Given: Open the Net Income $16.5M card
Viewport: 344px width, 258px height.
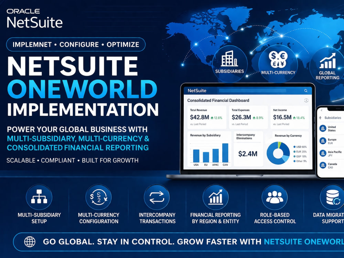Looking at the screenshot, I should coord(290,117).
